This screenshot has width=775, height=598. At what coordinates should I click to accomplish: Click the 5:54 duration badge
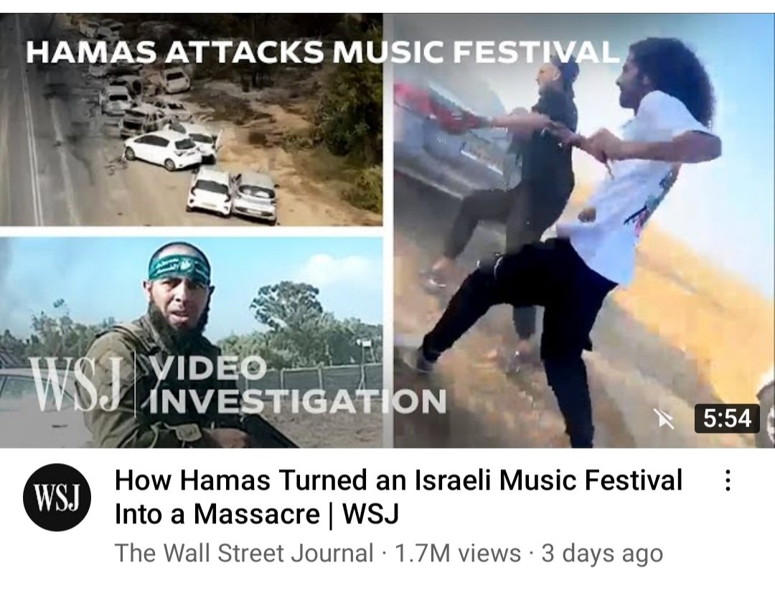click(x=726, y=419)
